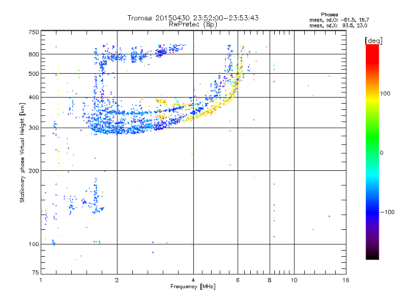Screen dimensions: 407x305
Task: Click the "Frequency [MHz]" axis label
Action: coord(193,287)
